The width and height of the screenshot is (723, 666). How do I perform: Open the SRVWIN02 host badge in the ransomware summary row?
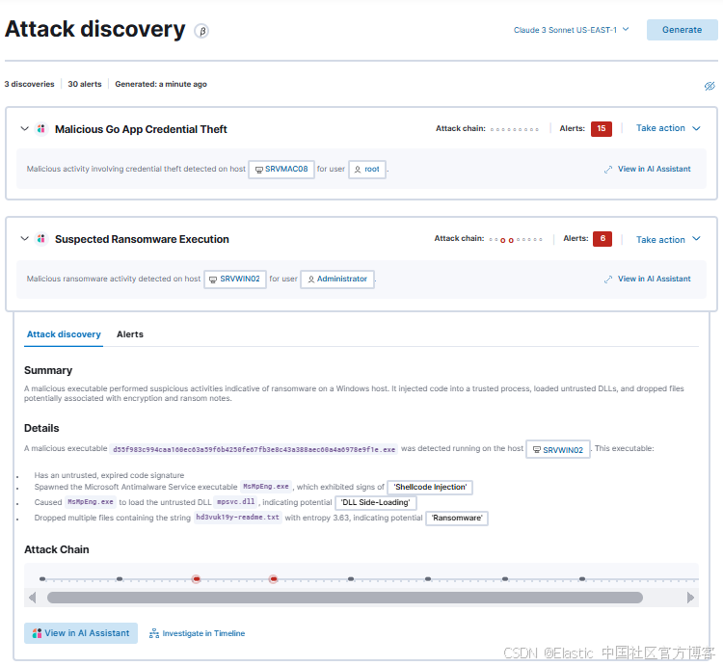(x=235, y=280)
